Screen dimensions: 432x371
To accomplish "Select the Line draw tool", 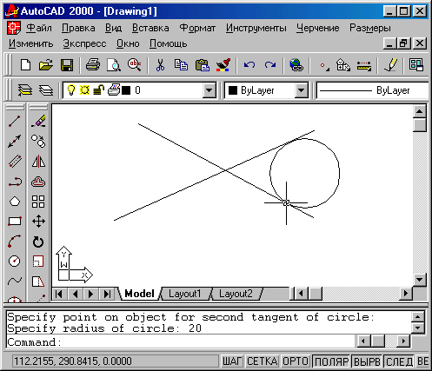I will point(15,122).
